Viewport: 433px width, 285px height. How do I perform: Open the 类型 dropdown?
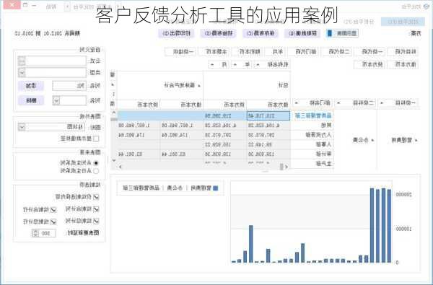coord(22,73)
